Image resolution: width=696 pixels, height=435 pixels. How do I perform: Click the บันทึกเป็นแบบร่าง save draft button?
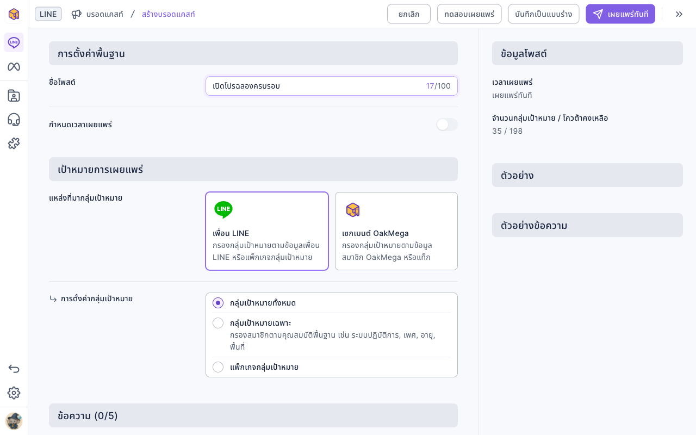544,14
